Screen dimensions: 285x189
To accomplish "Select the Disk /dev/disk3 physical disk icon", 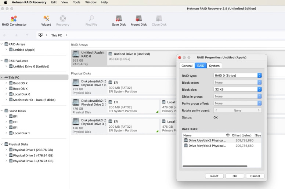I will click(x=76, y=121).
